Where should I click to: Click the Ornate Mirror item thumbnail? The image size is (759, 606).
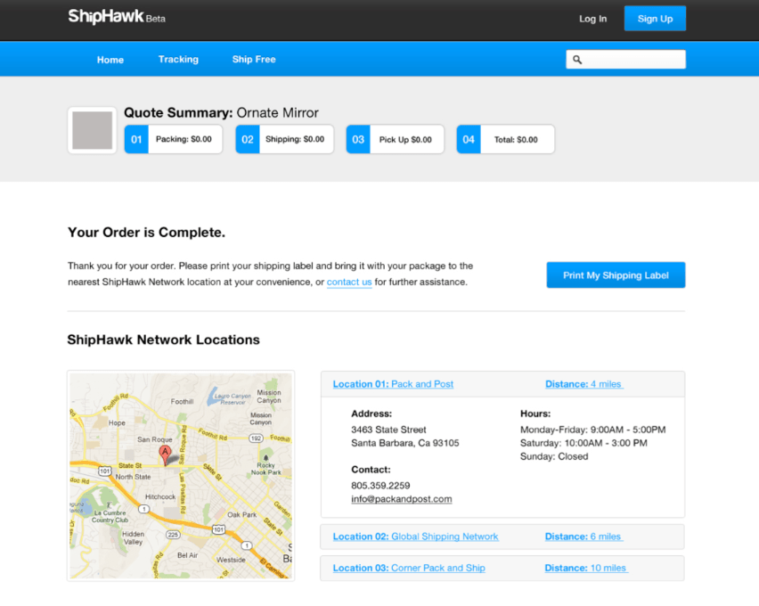point(92,130)
